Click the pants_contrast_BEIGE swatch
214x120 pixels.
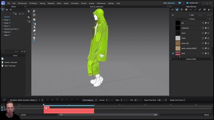point(178,48)
